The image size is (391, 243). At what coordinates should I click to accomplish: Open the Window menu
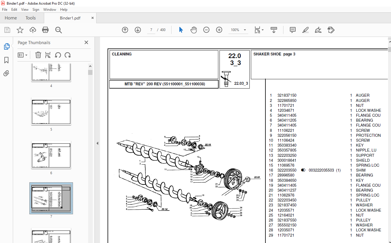[x=50, y=10]
